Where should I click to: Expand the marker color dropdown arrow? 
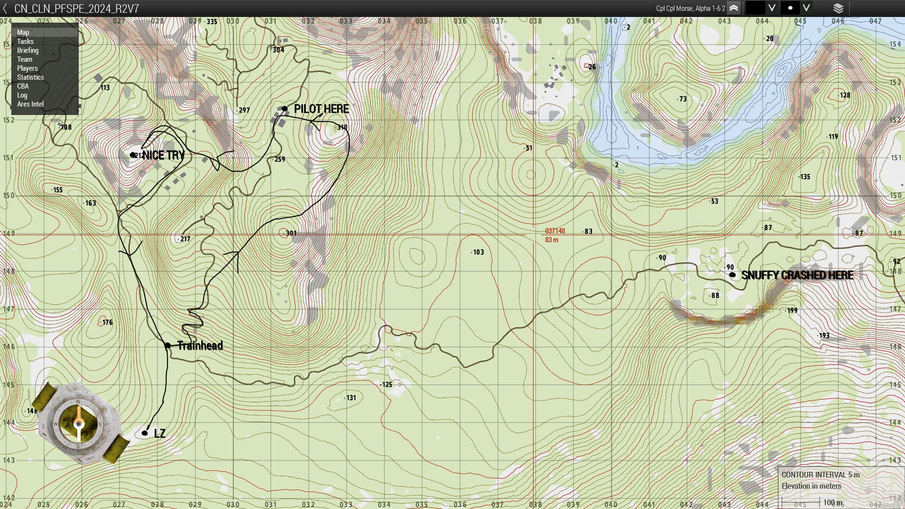point(772,8)
